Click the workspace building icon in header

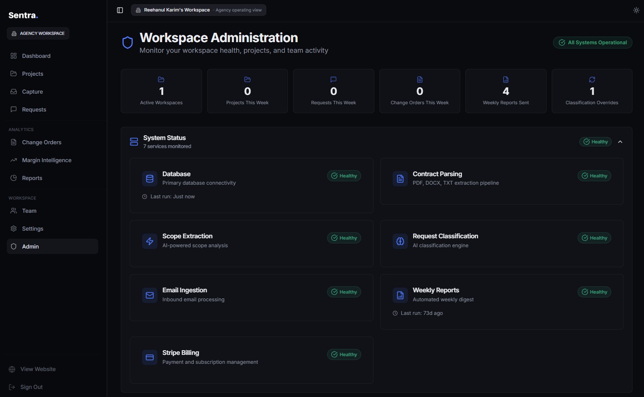[x=138, y=10]
